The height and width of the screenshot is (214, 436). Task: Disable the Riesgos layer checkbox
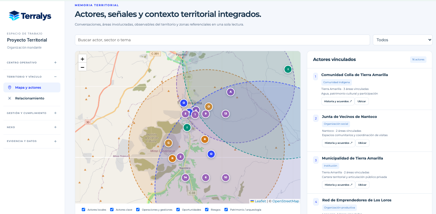(x=207, y=209)
